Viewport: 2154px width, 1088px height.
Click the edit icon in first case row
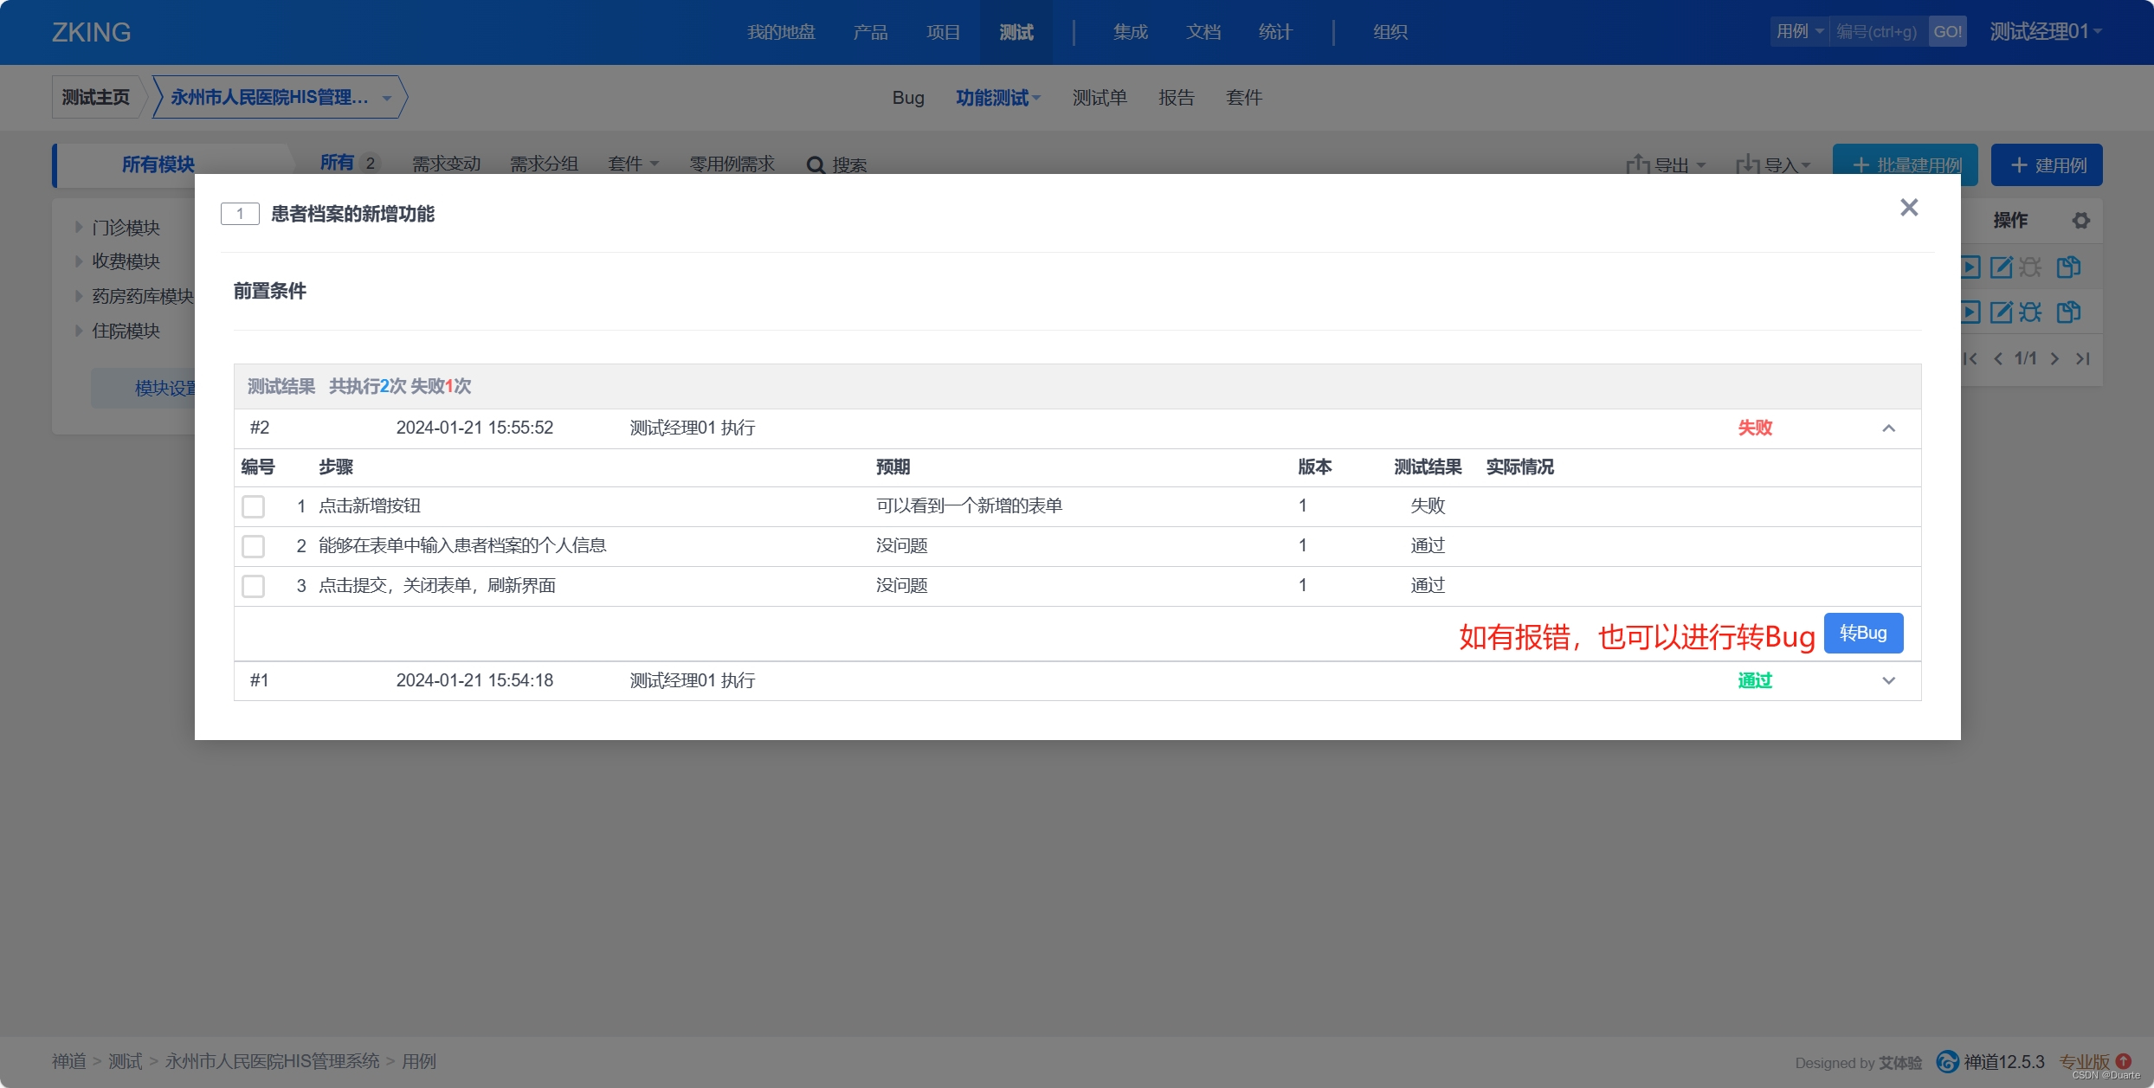coord(2001,267)
